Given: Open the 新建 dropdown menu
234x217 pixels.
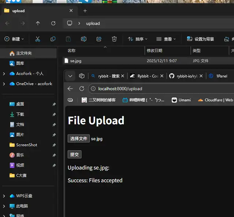Looking at the screenshot, I should tap(14, 39).
